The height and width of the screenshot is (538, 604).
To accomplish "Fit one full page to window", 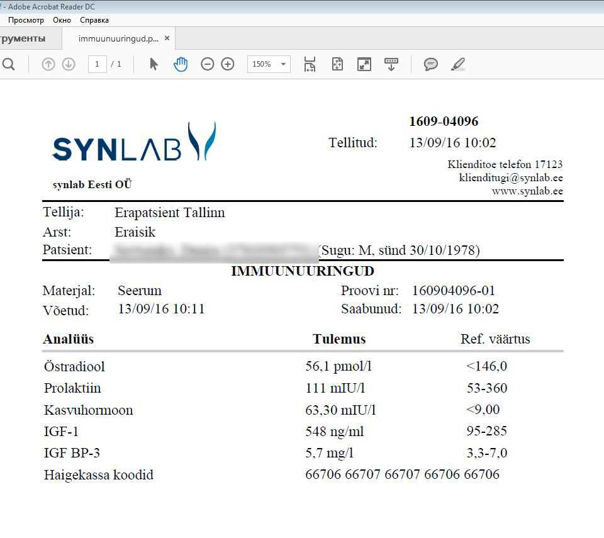I will pyautogui.click(x=337, y=64).
